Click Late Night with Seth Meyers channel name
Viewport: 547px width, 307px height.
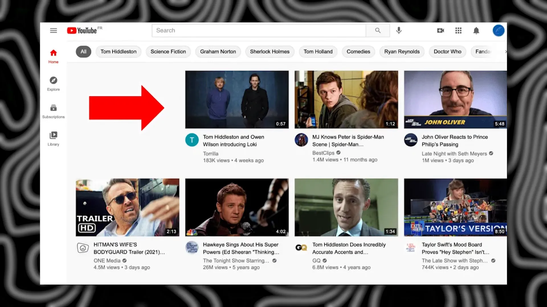pyautogui.click(x=454, y=153)
